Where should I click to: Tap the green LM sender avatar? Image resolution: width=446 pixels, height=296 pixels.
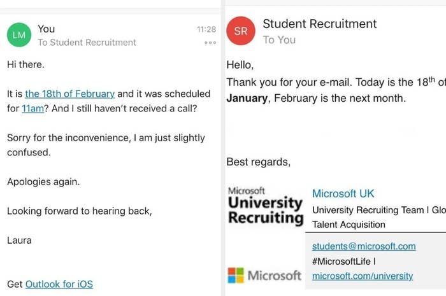coord(19,35)
